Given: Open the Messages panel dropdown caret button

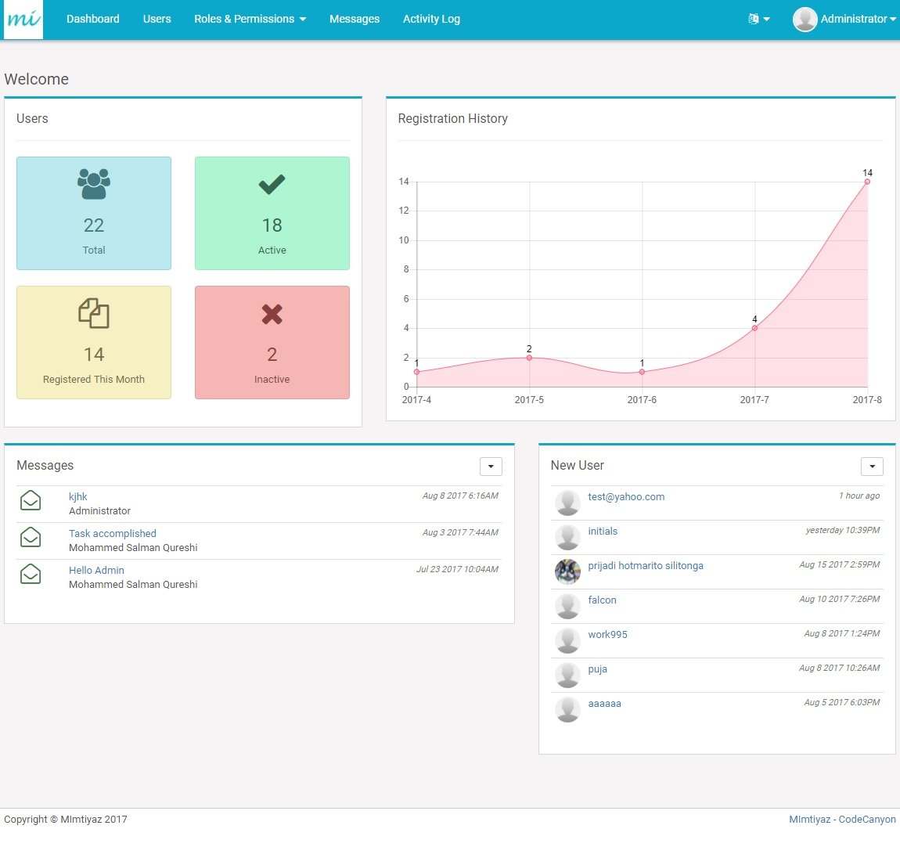Looking at the screenshot, I should 491,467.
